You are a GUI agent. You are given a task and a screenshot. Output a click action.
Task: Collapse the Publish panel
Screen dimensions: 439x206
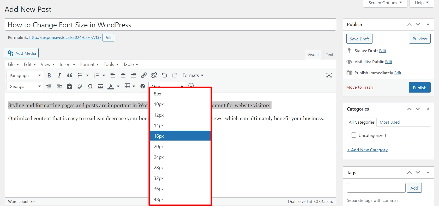click(x=428, y=24)
